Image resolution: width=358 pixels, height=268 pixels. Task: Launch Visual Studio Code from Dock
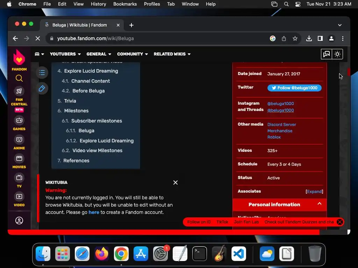[x=238, y=254]
